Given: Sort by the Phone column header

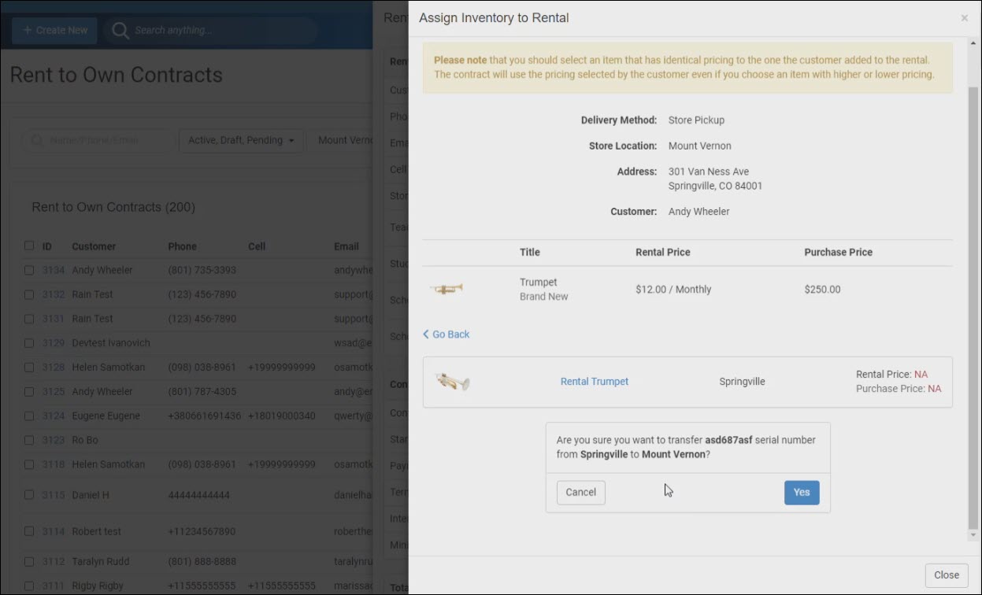Looking at the screenshot, I should [182, 246].
